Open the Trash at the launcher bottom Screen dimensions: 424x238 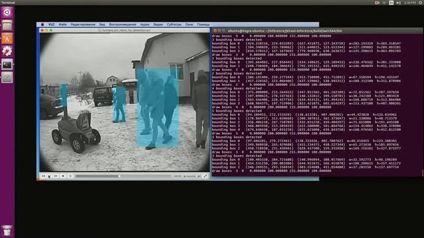coord(7,231)
